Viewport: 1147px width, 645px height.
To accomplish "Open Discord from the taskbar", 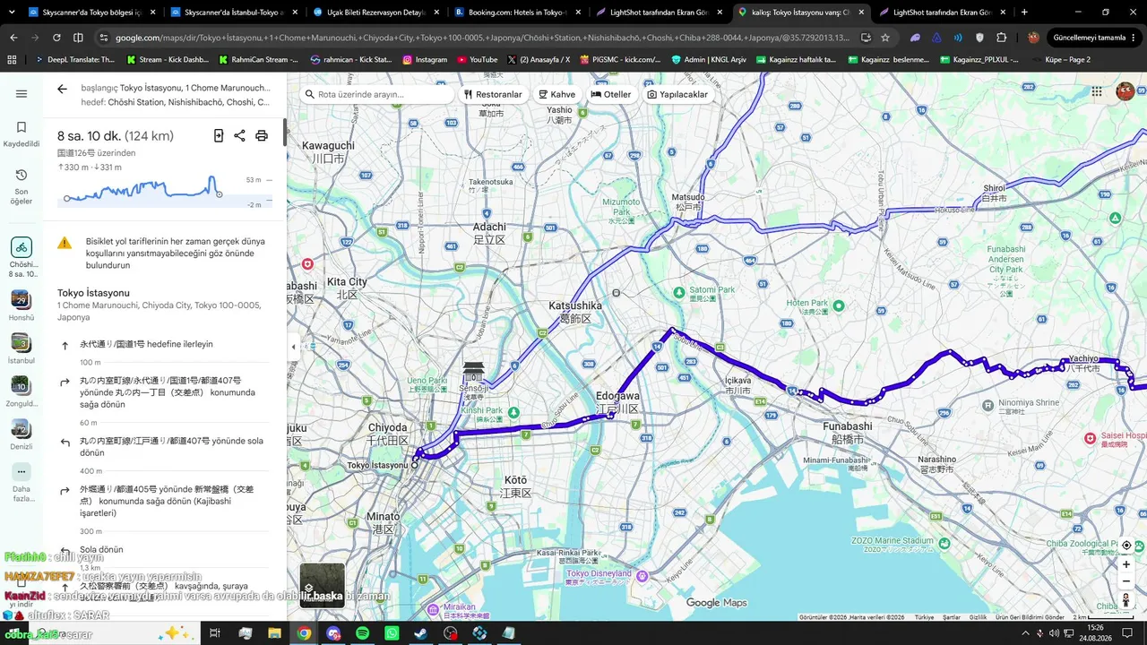I will (333, 633).
